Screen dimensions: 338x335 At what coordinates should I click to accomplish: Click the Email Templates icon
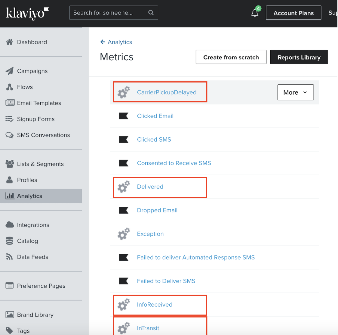tap(10, 103)
